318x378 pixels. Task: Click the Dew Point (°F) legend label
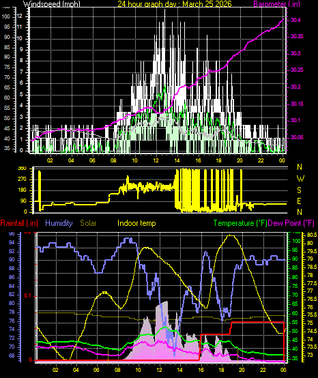point(291,223)
